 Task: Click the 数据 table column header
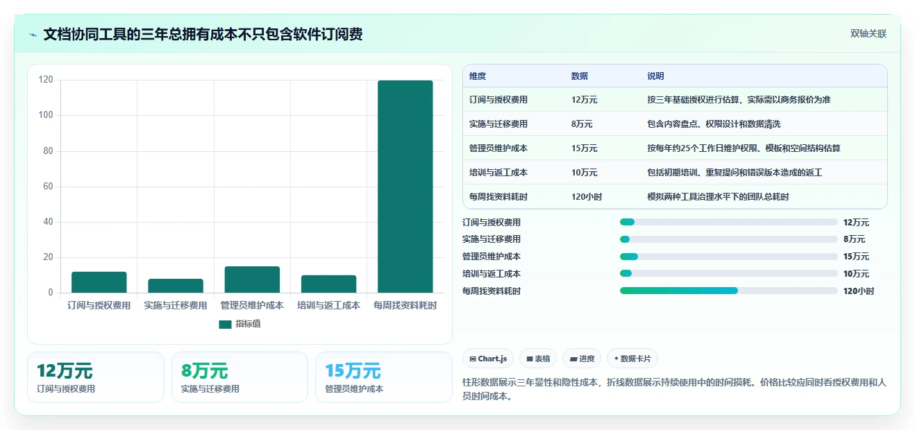(580, 76)
